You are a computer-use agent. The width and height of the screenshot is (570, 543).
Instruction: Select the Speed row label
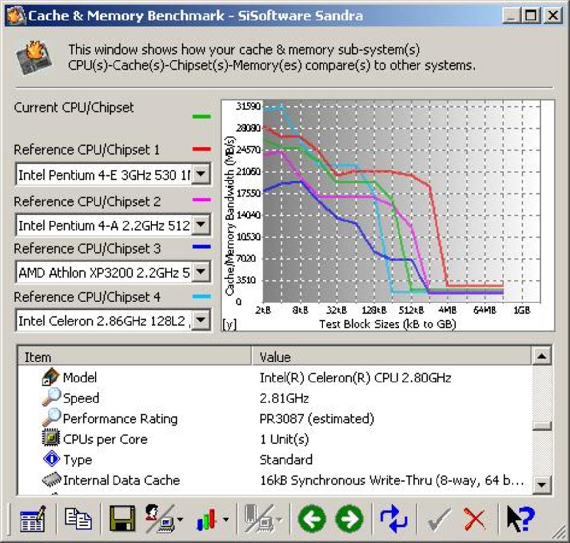pyautogui.click(x=81, y=398)
